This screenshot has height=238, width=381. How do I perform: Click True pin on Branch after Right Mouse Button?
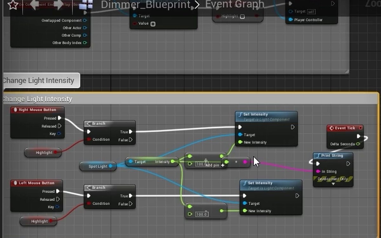(x=130, y=132)
